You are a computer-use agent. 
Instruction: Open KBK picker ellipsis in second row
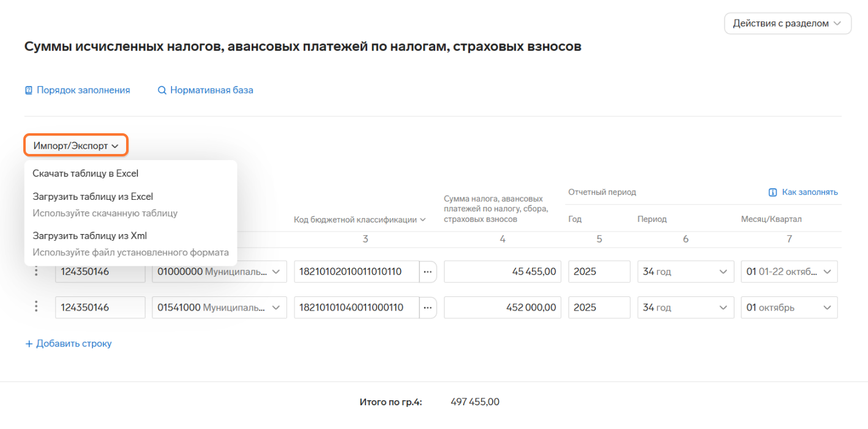tap(427, 307)
